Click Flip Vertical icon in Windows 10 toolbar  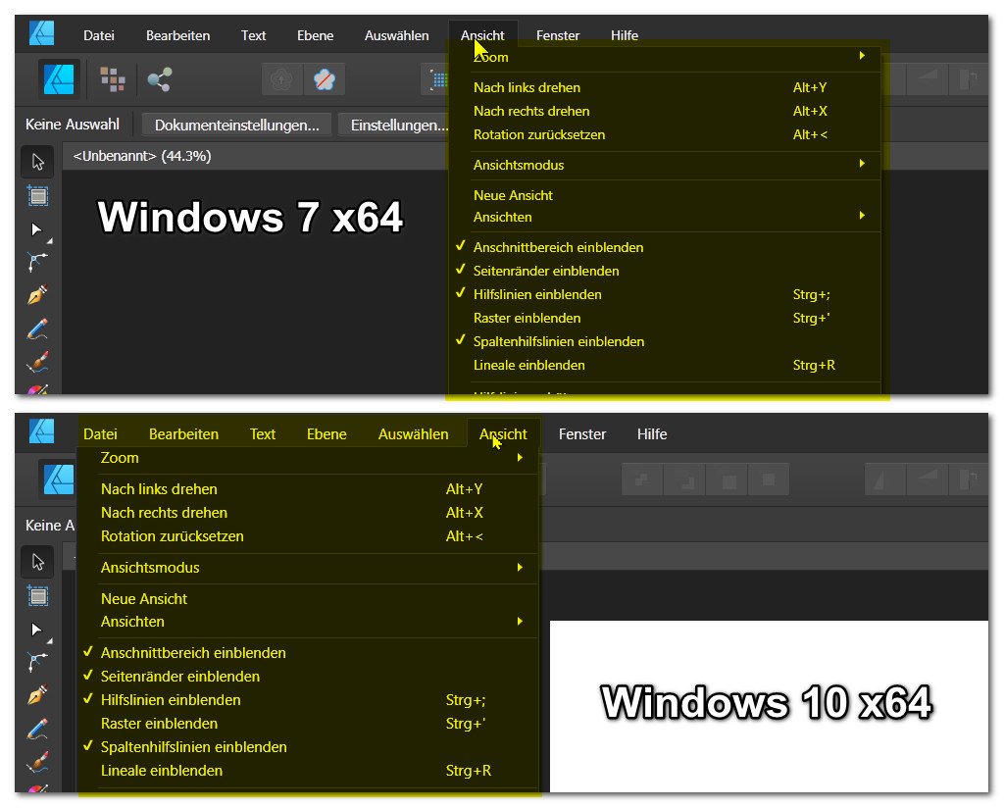pos(928,480)
